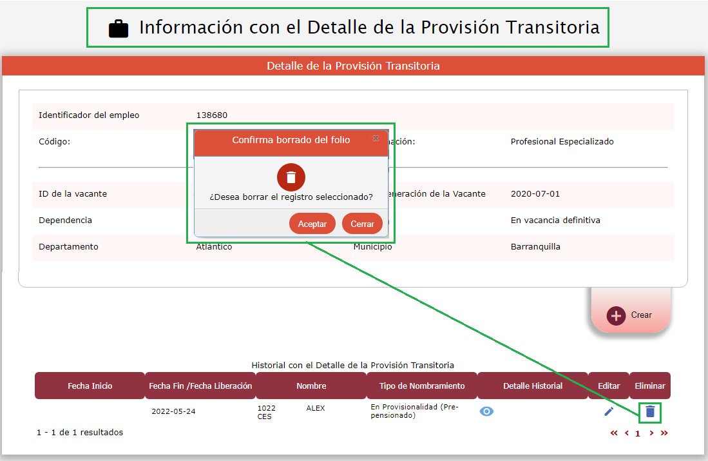The height and width of the screenshot is (461, 708).
Task: View historial detail using the eye icon
Action: [x=487, y=411]
